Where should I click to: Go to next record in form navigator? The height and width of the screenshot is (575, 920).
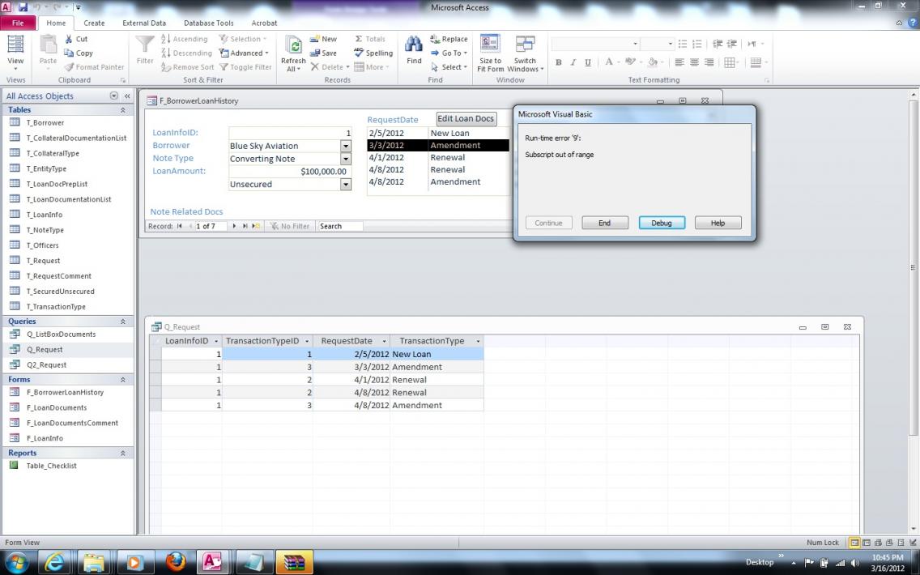point(234,226)
